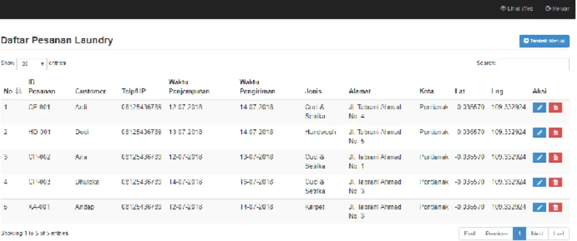Screen dimensions: 577x241
Task: Sort by the Waktu Penjemputan column header
Action: point(189,87)
